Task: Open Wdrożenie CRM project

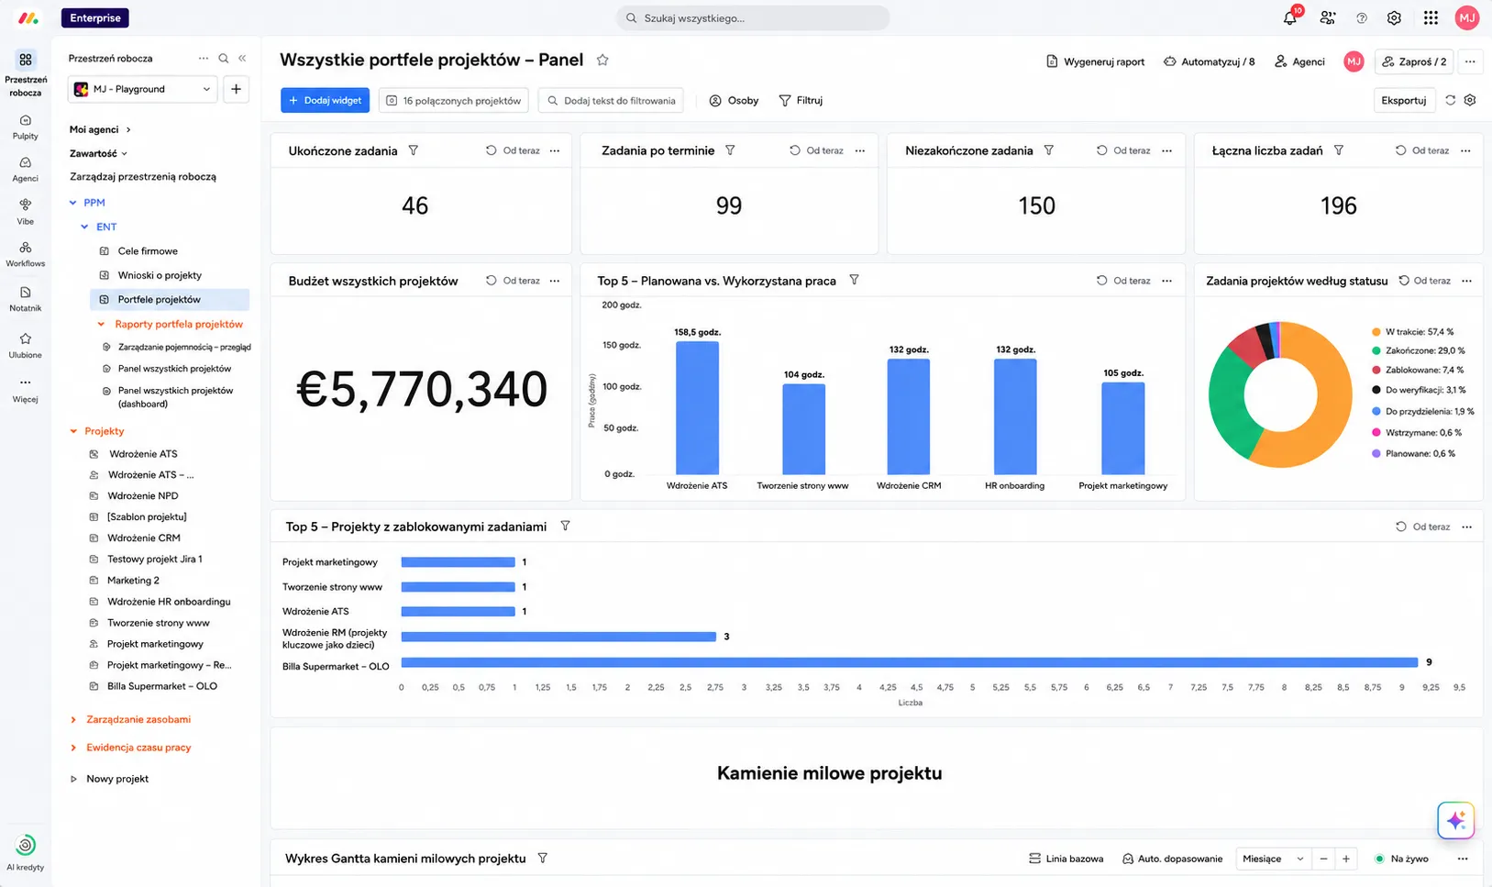Action: coord(144,538)
